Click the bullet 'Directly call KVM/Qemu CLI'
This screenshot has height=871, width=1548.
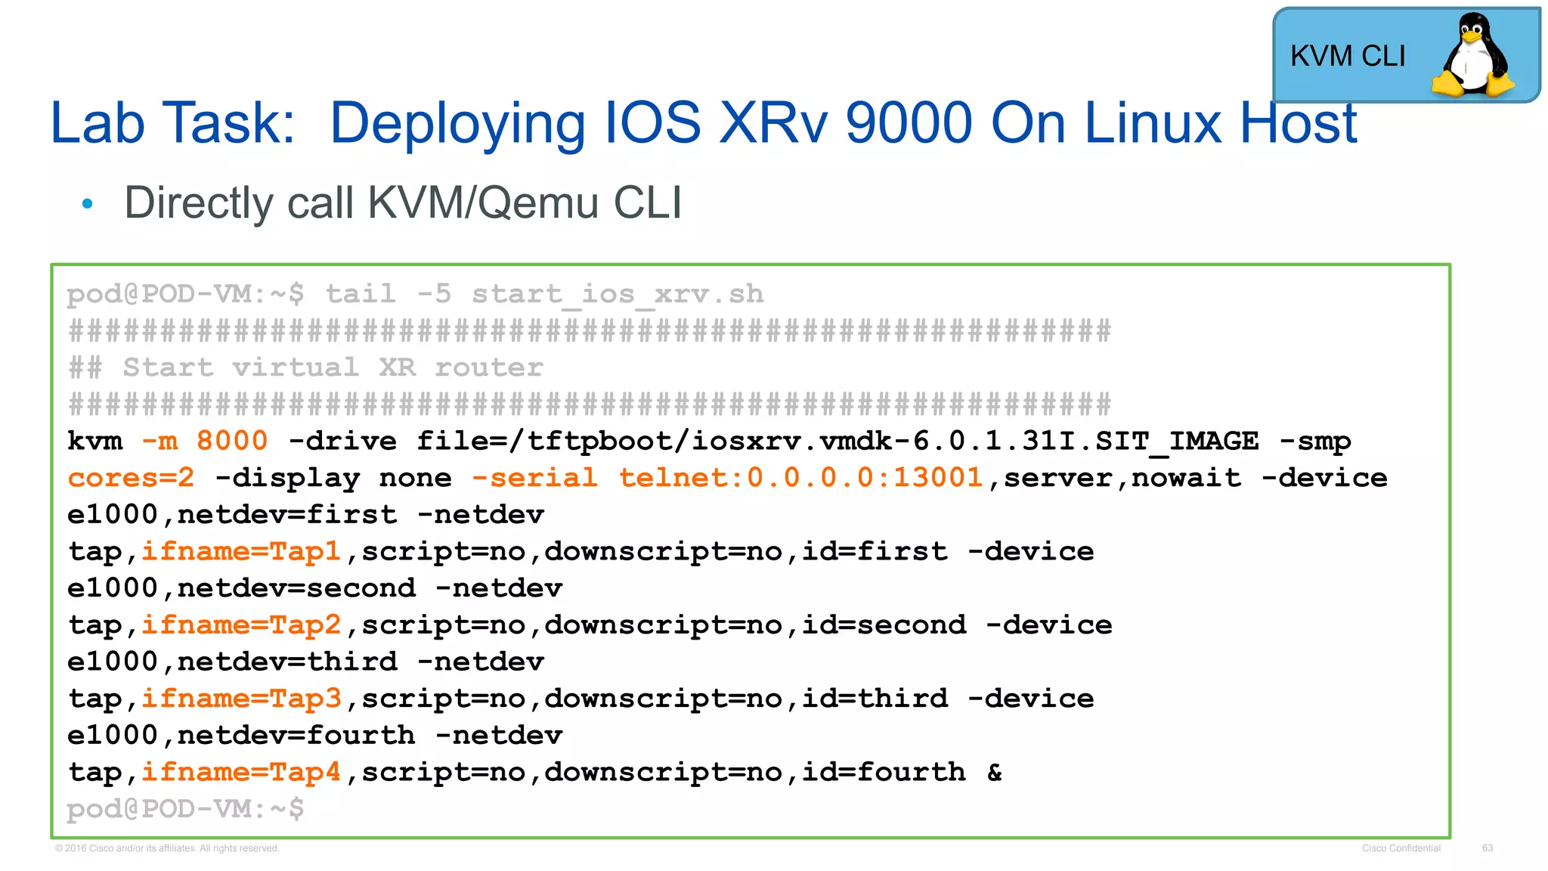[403, 203]
